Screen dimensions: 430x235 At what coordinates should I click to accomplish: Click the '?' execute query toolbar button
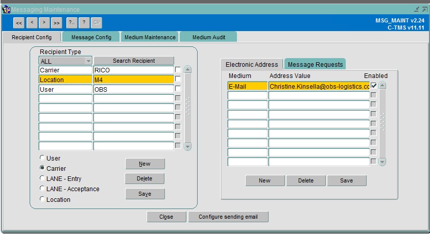(84, 23)
